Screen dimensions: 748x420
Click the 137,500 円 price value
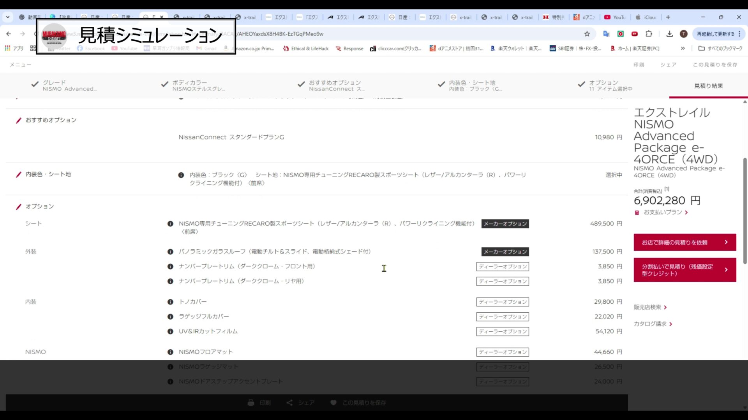pos(607,252)
